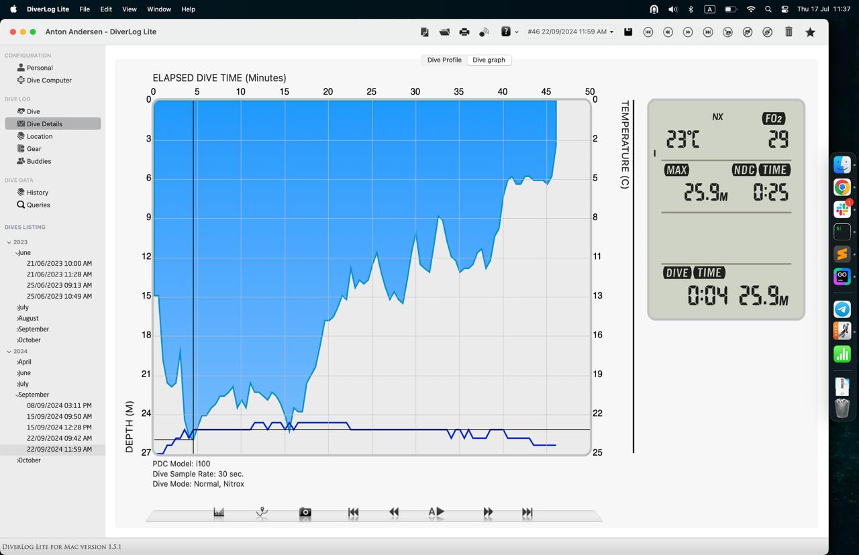This screenshot has width=859, height=555.
Task: Click the star favorite icon
Action: 810,32
